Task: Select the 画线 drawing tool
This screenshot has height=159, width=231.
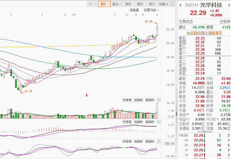Action: (140, 4)
